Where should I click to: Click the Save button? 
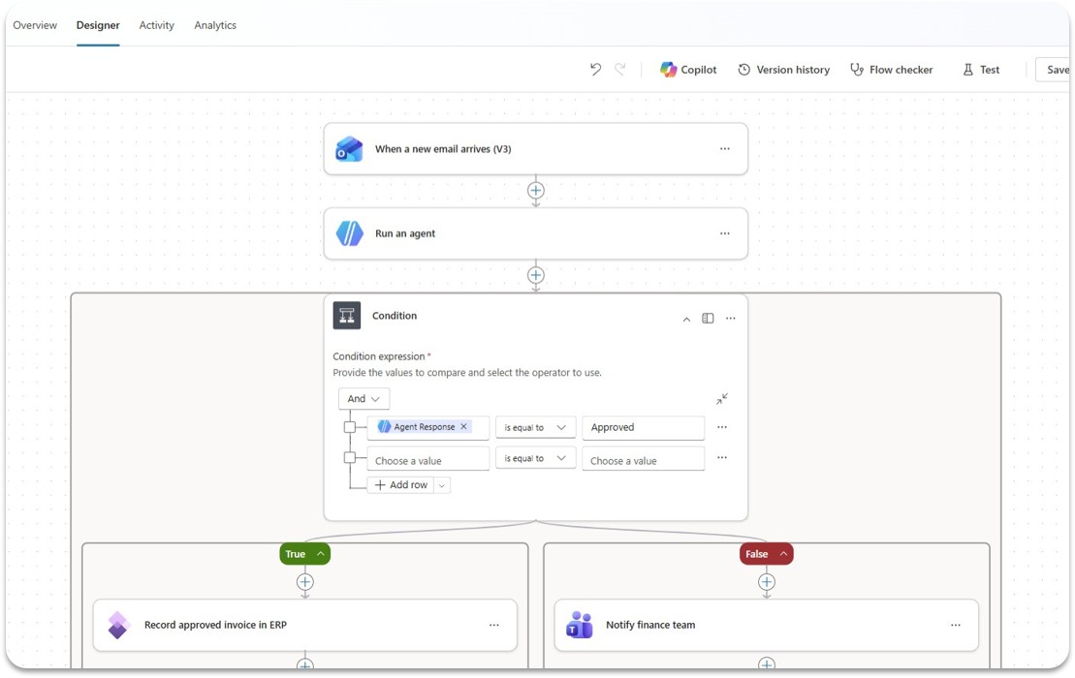point(1059,69)
